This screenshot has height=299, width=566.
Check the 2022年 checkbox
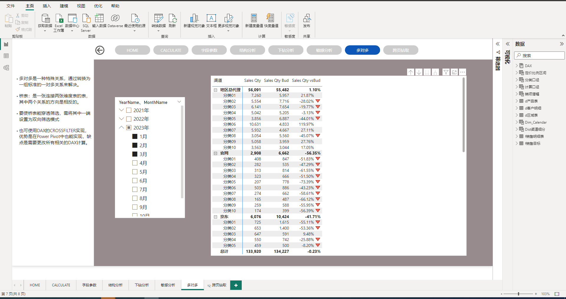coord(129,119)
